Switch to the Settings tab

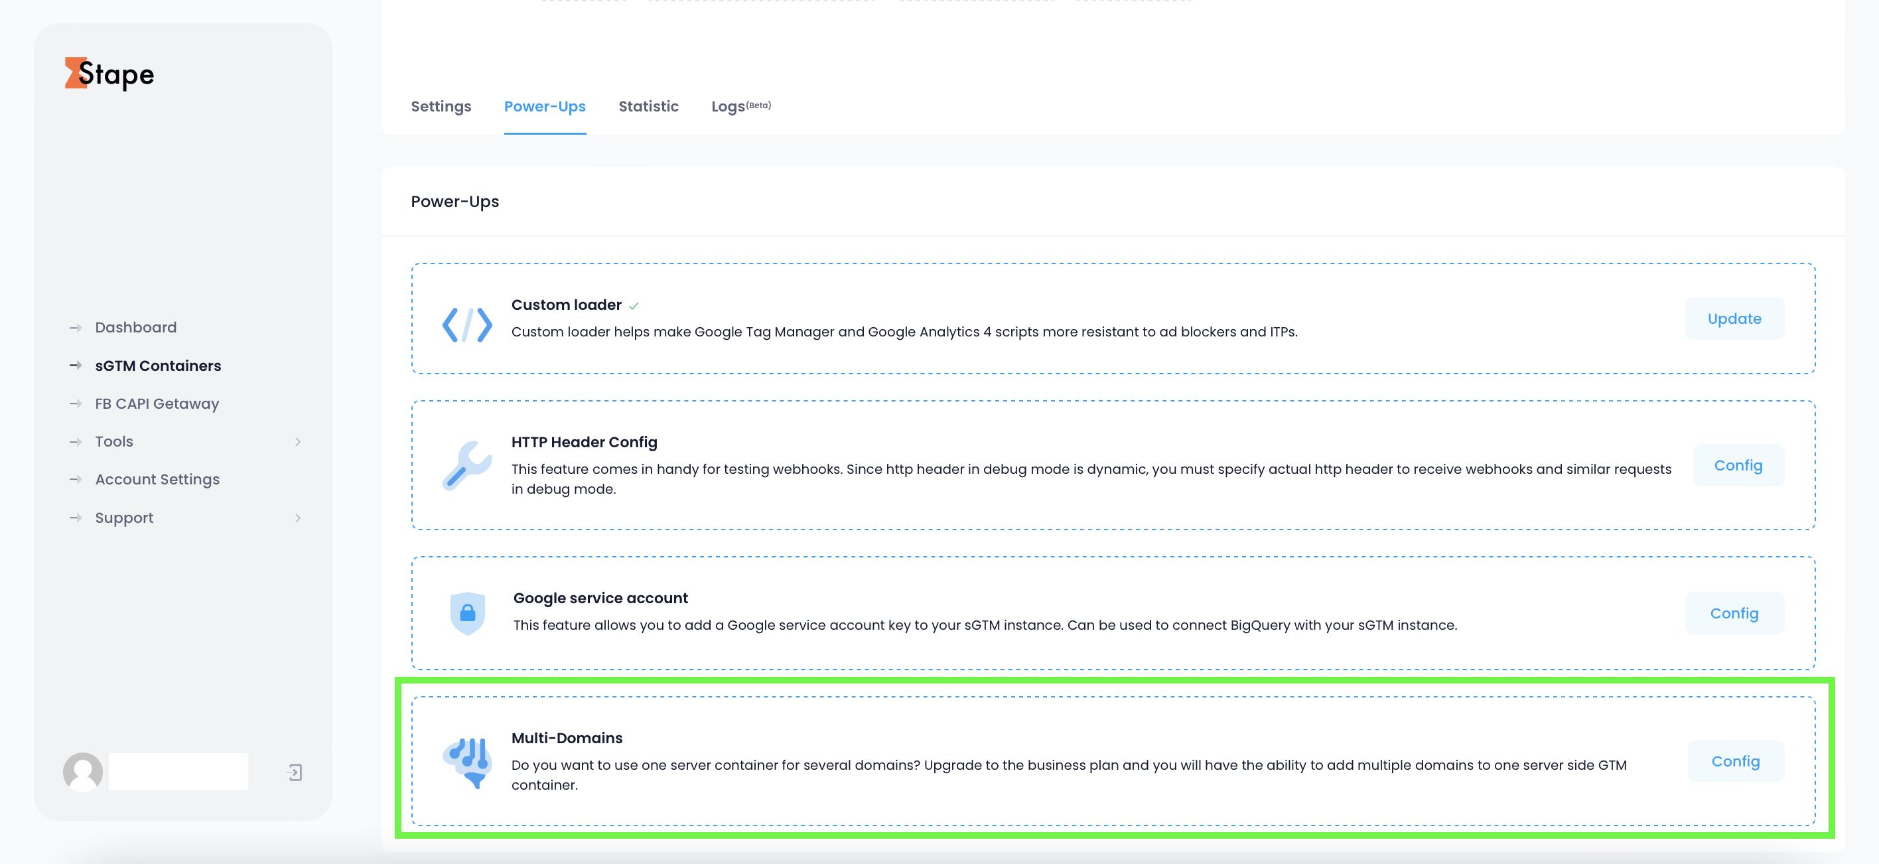coord(441,106)
